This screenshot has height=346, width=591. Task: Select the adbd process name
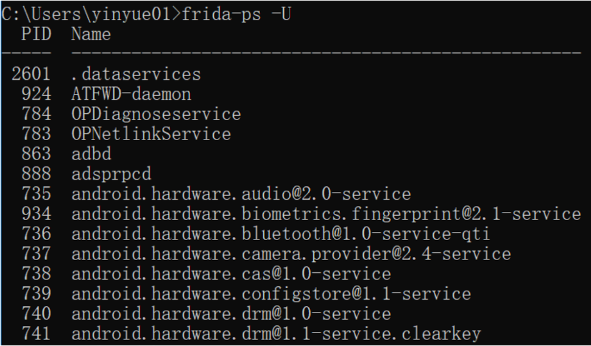(x=91, y=154)
